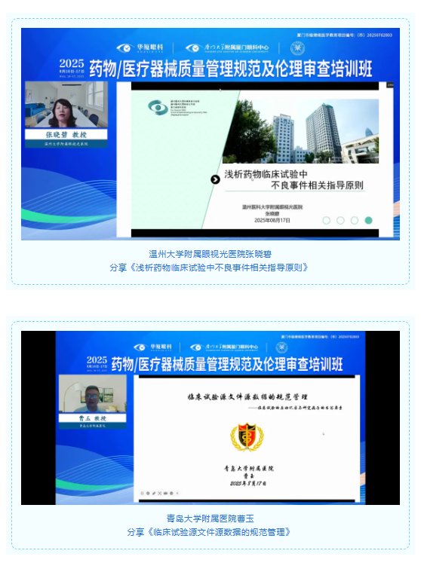Click the more-options circle icon in slide toolbar
Viewport: 421px width, 569px height.
[171, 493]
